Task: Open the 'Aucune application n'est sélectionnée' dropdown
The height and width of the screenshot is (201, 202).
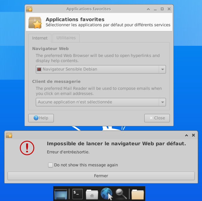Action: pyautogui.click(x=101, y=102)
